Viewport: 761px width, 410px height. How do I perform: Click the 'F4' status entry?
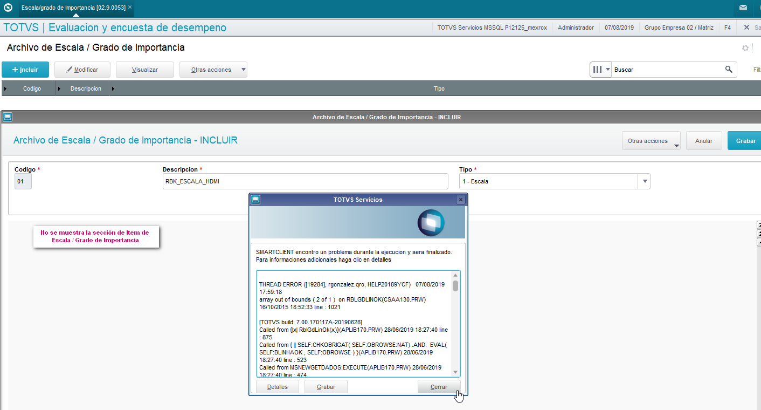tap(727, 28)
